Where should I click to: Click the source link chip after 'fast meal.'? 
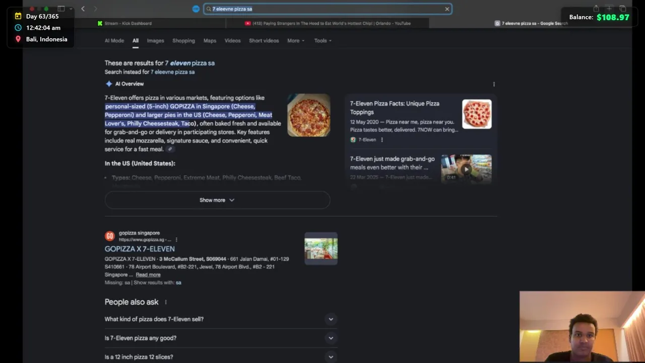click(170, 149)
